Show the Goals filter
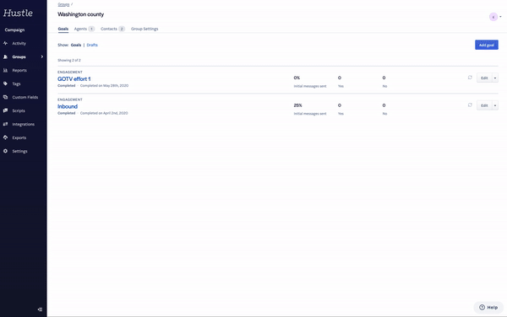 click(76, 46)
